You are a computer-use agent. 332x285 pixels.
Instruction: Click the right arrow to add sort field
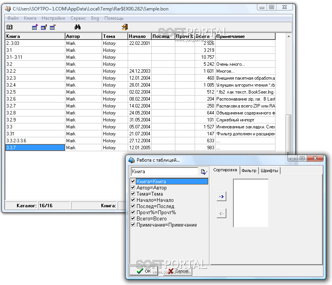tap(221, 196)
